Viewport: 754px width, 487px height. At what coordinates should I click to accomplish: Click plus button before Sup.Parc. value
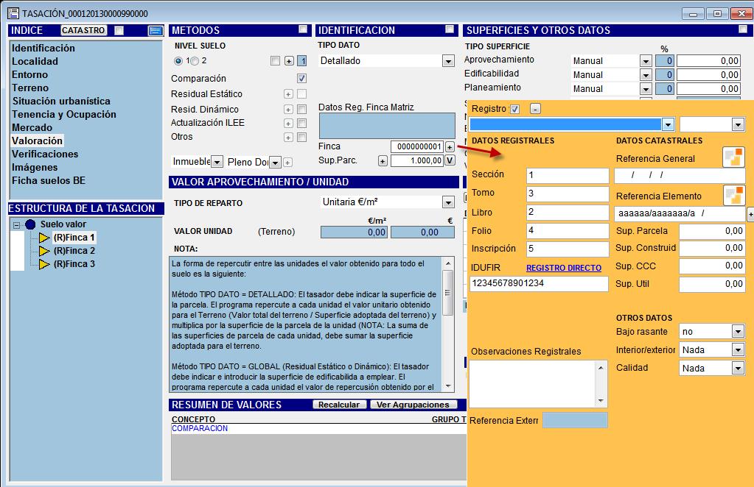click(x=383, y=160)
